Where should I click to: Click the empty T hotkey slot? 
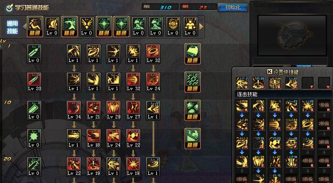point(308,83)
